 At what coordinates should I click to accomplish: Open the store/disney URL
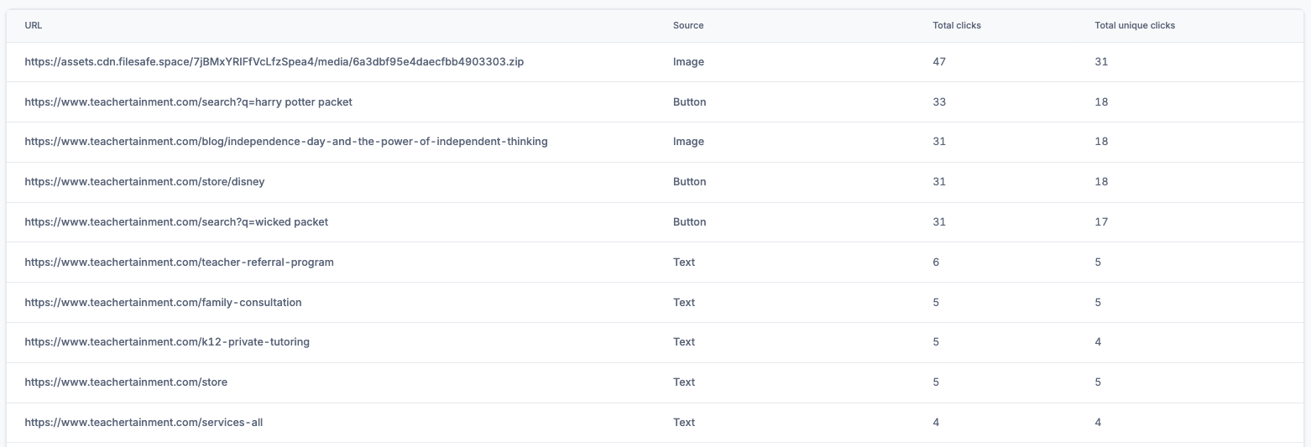pos(144,182)
